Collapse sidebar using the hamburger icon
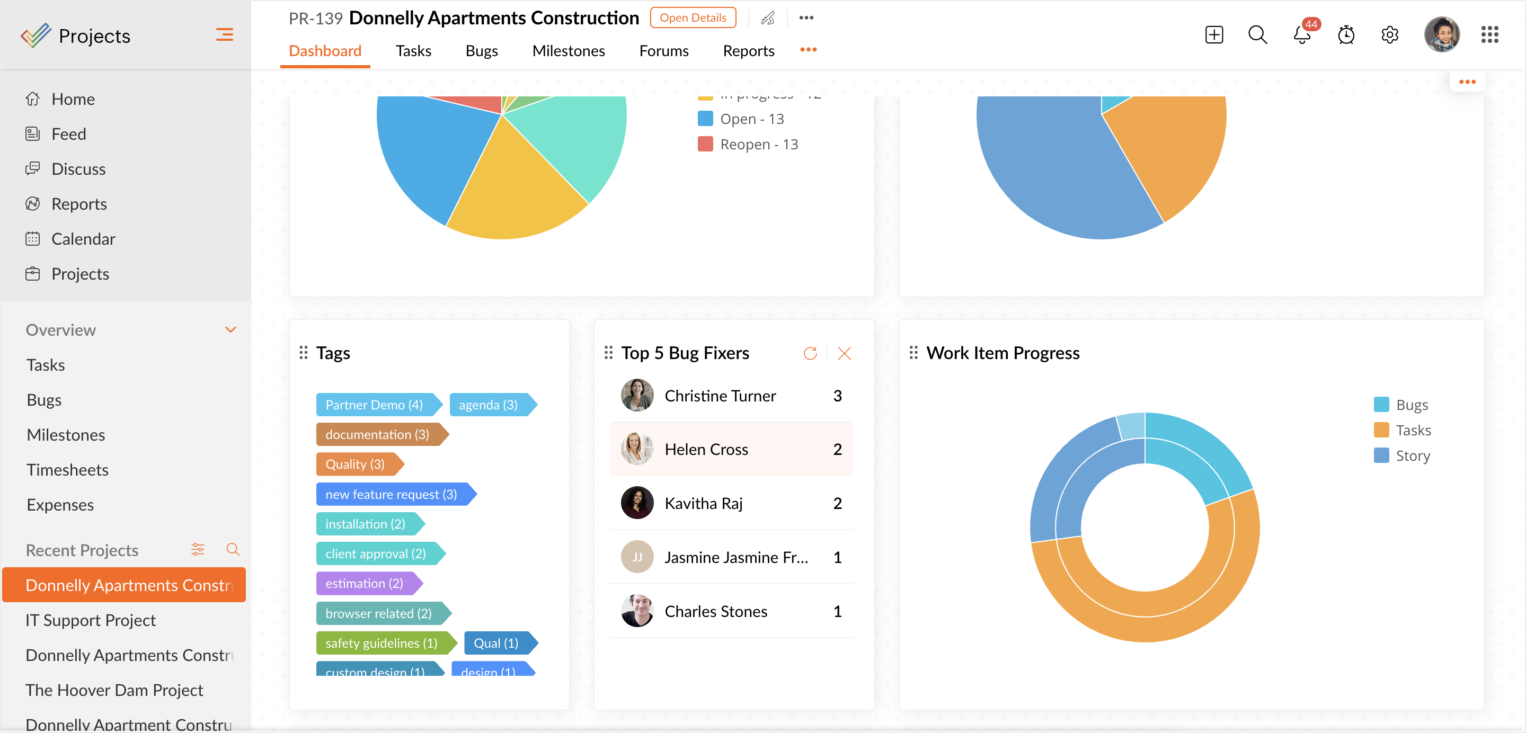 click(x=224, y=35)
